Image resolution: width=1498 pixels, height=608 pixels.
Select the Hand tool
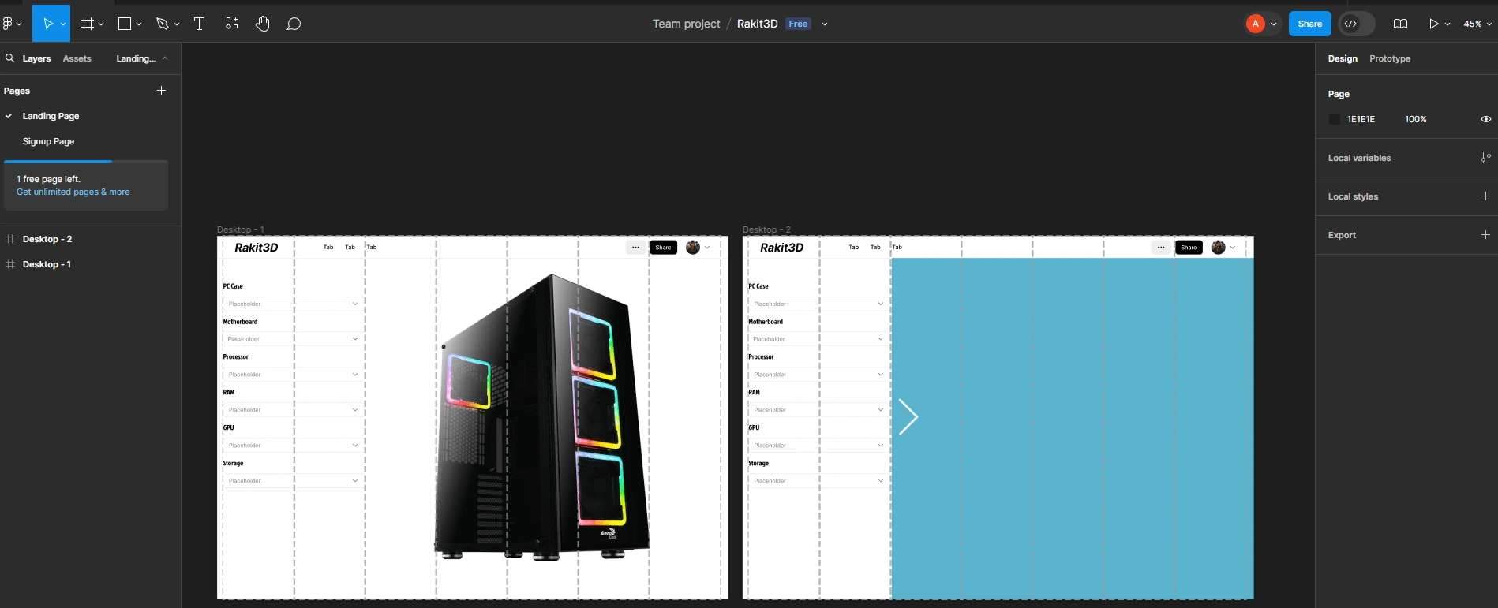click(x=263, y=24)
